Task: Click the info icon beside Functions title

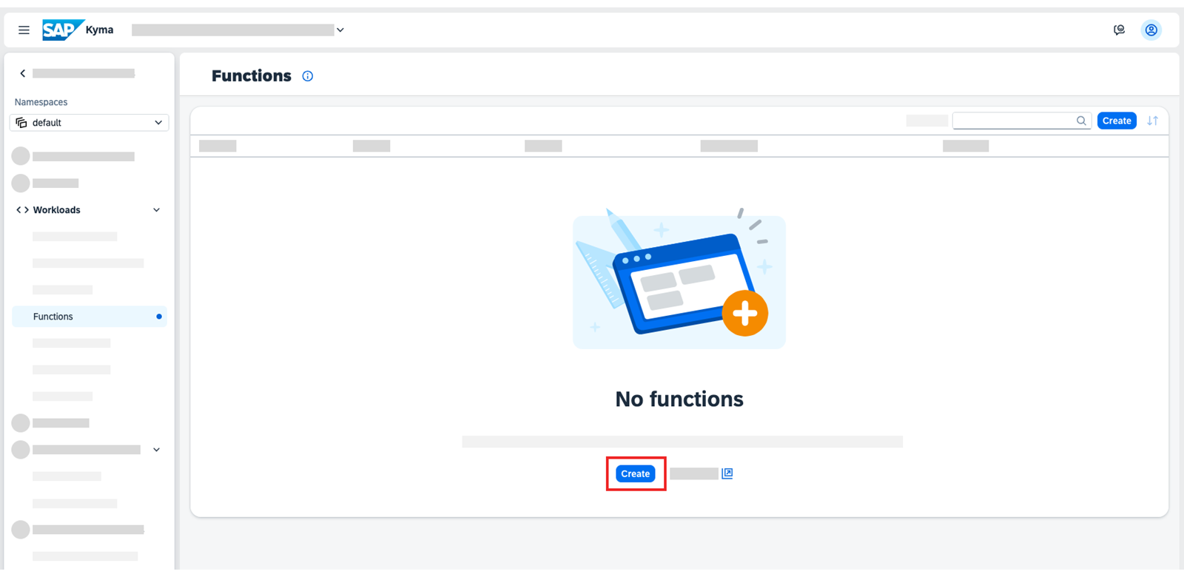Action: [x=308, y=76]
